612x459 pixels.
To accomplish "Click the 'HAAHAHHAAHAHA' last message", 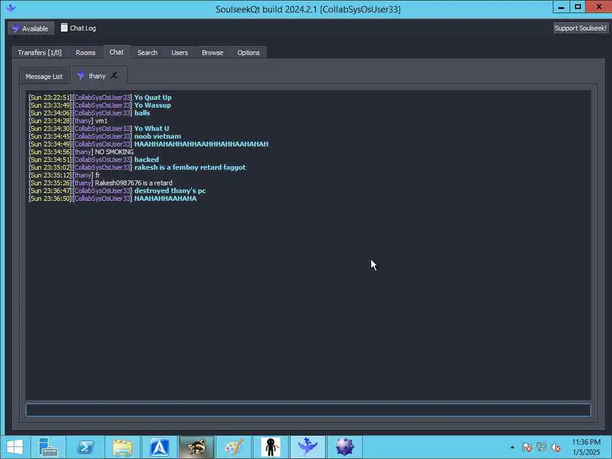I will point(166,198).
